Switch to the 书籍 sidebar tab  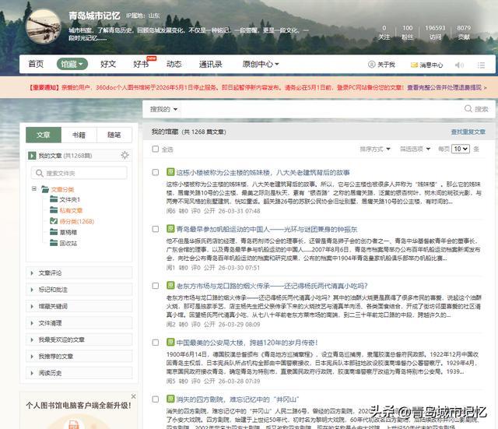[79, 135]
